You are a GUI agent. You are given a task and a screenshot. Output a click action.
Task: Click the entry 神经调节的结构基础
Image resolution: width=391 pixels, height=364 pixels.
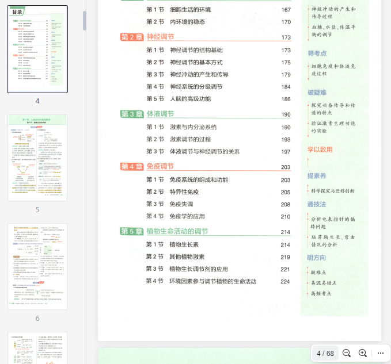click(196, 50)
